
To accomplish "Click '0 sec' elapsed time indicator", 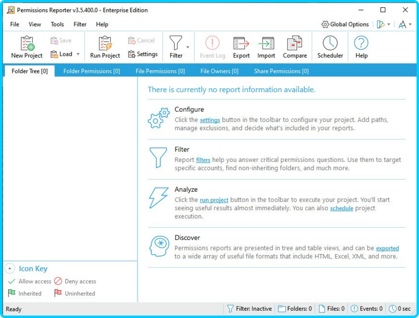I will [x=400, y=309].
